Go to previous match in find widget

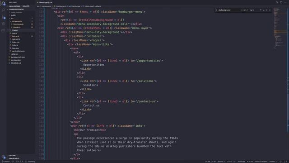pos(261,10)
